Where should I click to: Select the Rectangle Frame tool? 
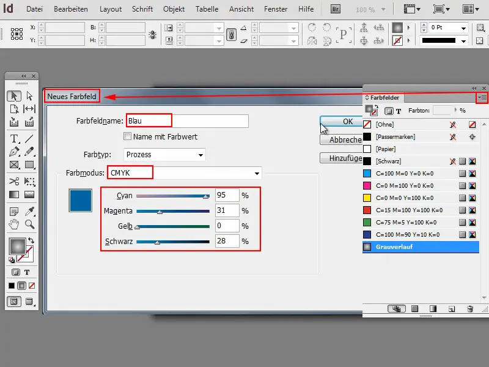point(14,165)
